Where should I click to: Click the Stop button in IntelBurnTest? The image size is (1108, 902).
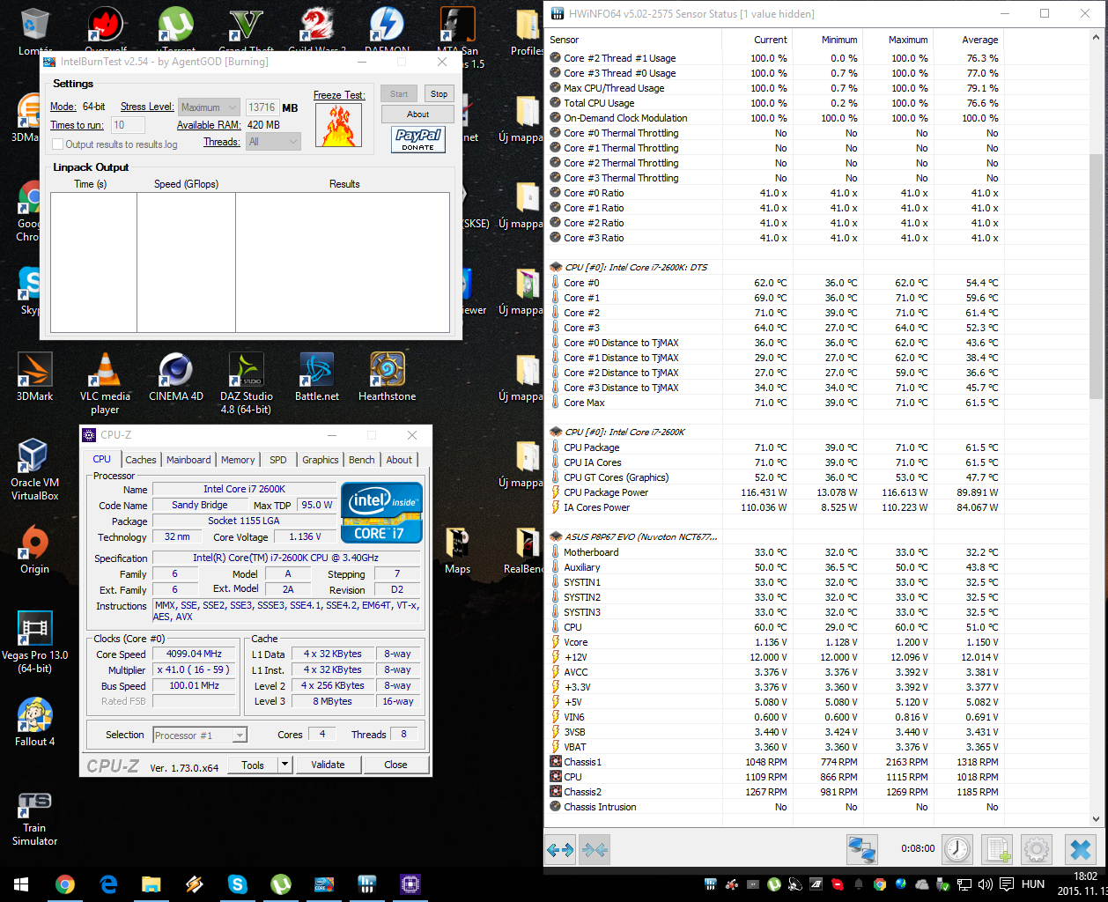pos(439,93)
